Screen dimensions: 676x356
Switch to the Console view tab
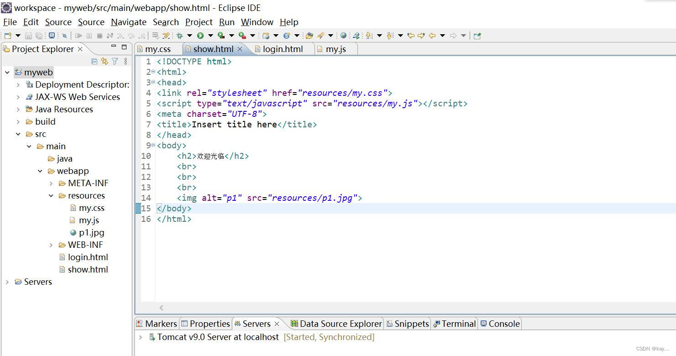500,324
